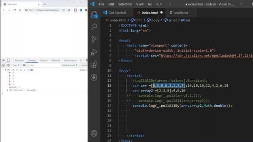The height and width of the screenshot is (142, 253).
Task: Go to the browser home page
Action: click(x=20, y=10)
